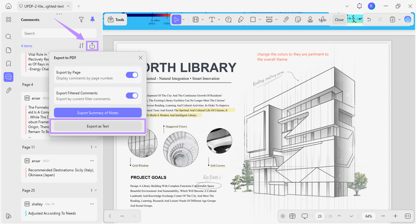
Task: Open the UPDF AI assistant
Action: click(x=408, y=19)
